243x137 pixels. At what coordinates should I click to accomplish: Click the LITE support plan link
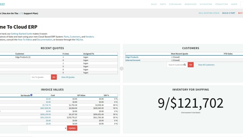[21, 13]
